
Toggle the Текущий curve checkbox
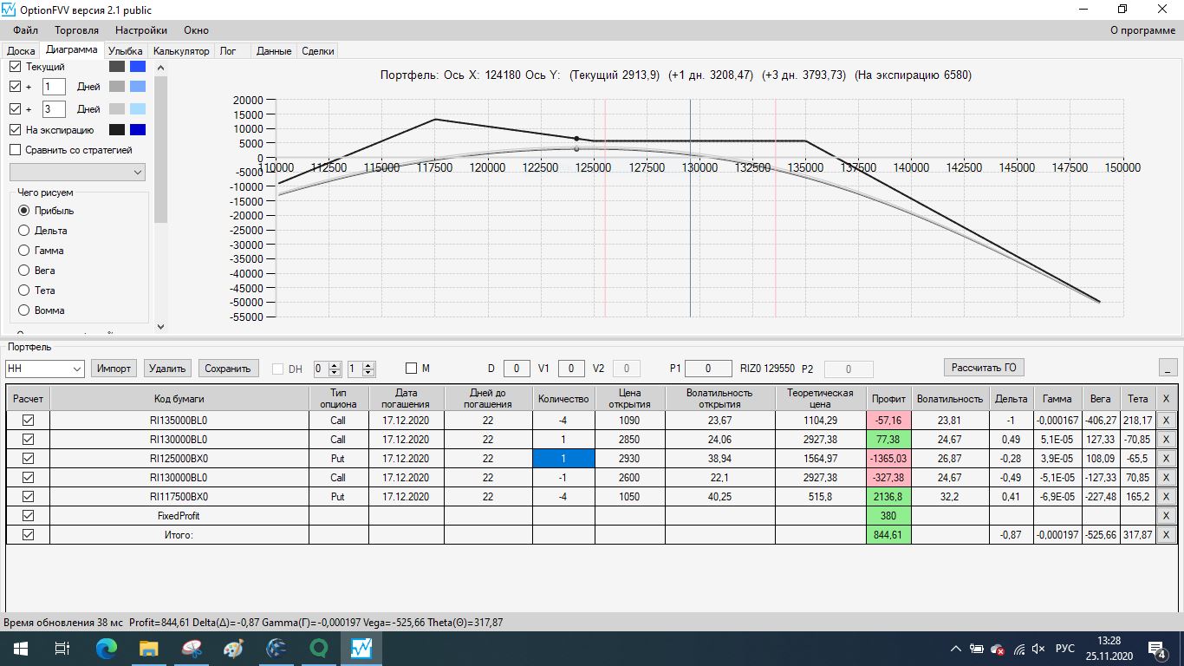15,66
